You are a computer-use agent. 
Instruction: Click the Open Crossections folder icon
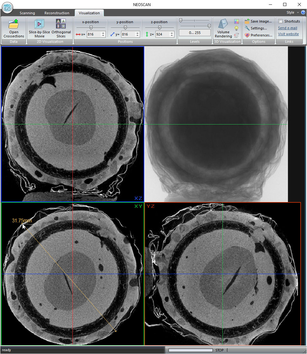[x=14, y=24]
